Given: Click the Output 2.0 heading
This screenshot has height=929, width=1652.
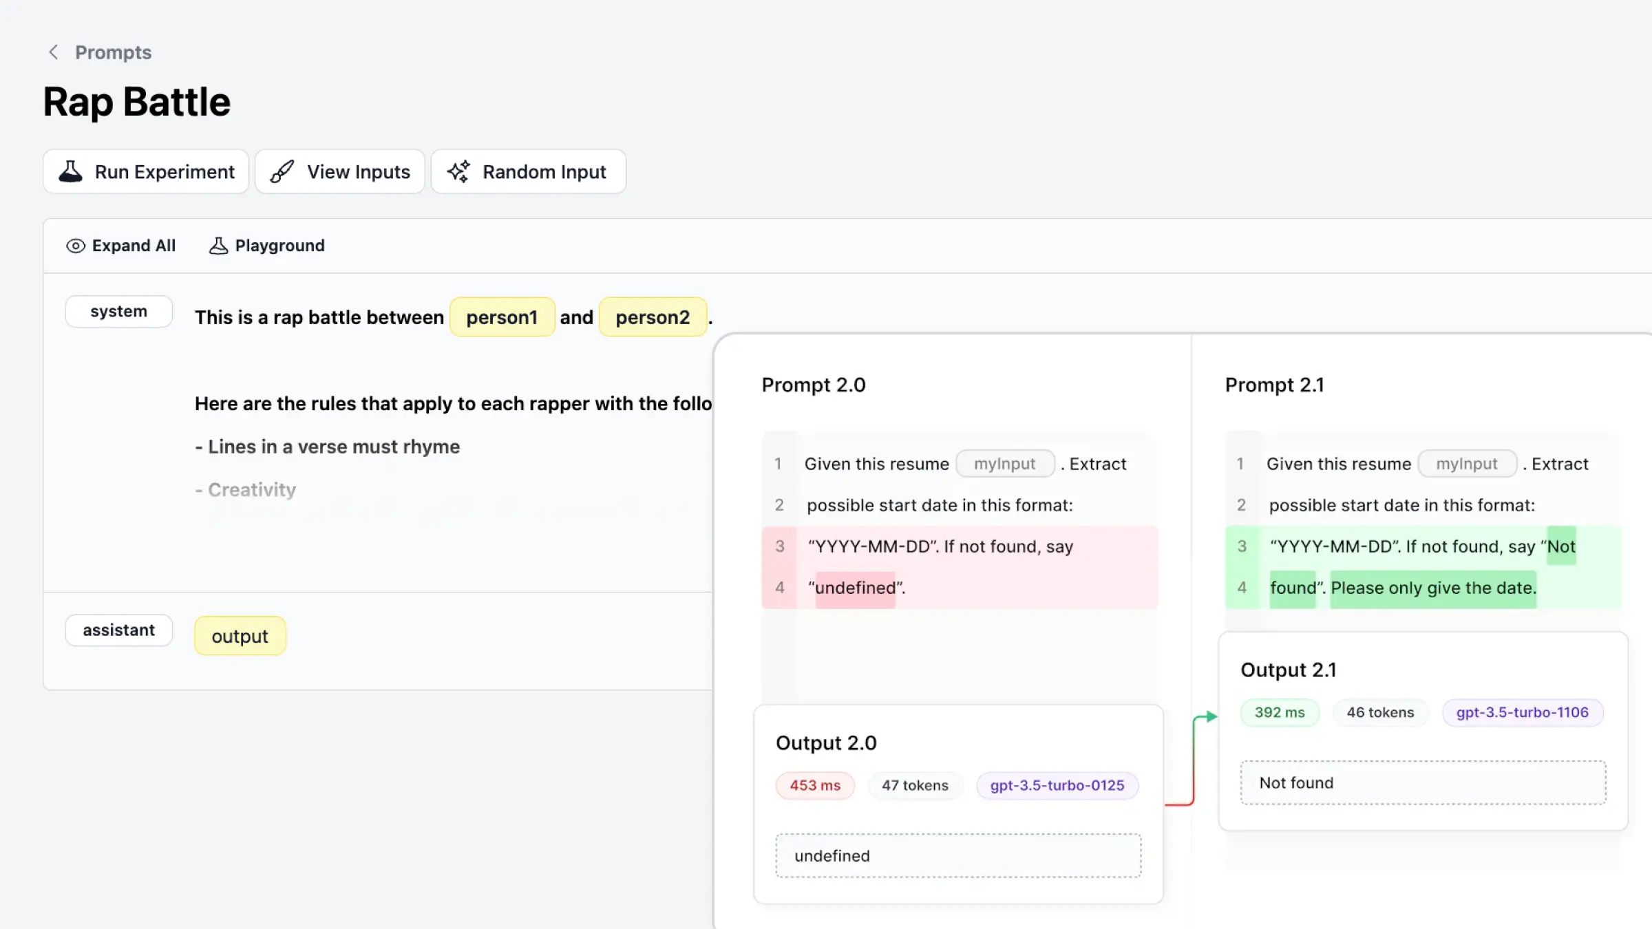Looking at the screenshot, I should 826,743.
